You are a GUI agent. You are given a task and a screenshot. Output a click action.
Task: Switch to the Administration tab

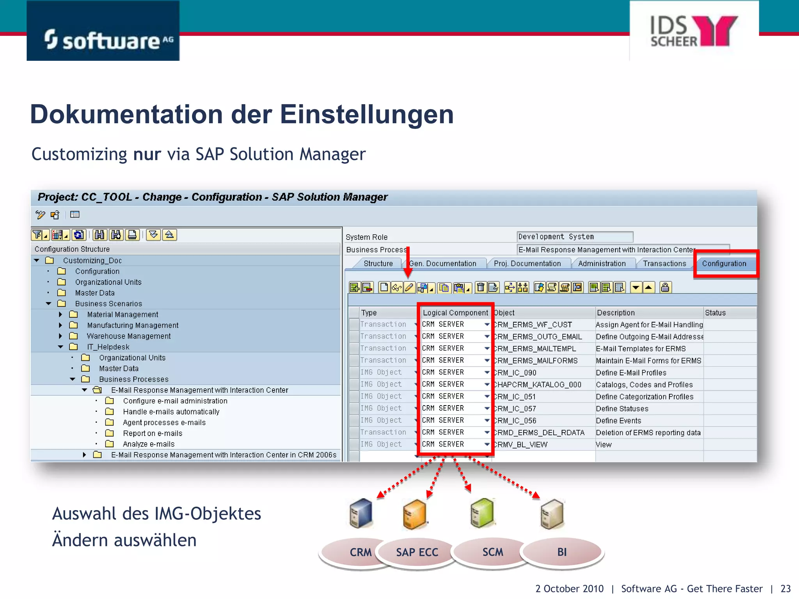pyautogui.click(x=602, y=264)
